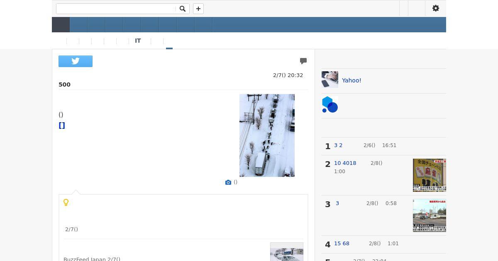Share via the Twitter bird button
498x261 pixels.
pyautogui.click(x=76, y=61)
